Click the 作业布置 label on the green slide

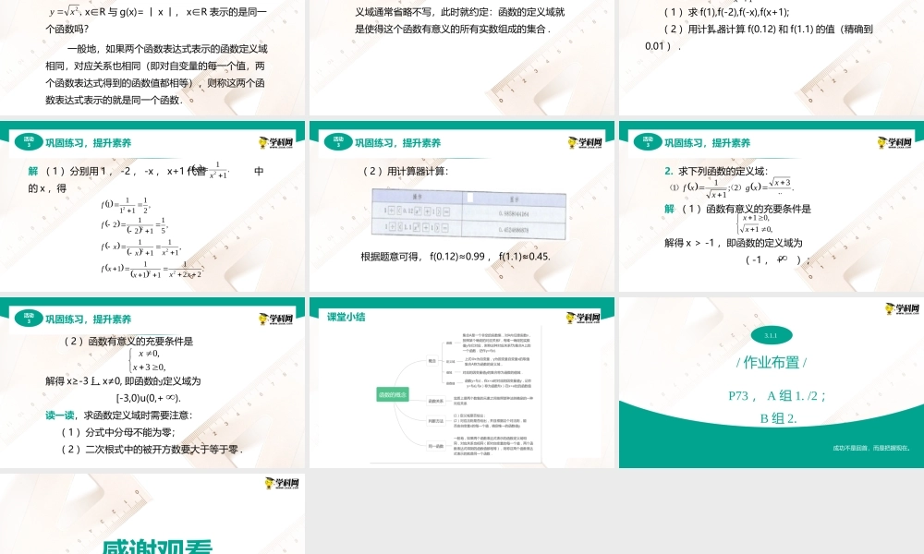point(773,361)
